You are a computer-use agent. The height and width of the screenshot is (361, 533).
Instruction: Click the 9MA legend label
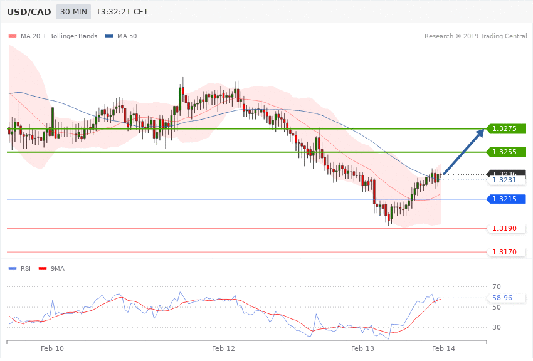[58, 269]
